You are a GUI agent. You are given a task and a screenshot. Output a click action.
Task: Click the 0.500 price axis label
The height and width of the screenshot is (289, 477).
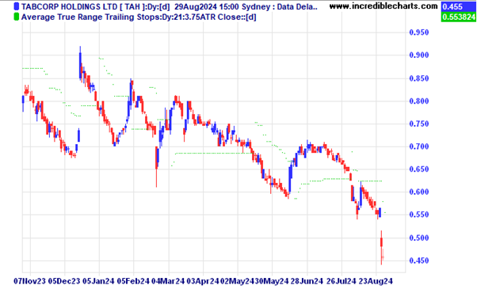click(x=419, y=238)
